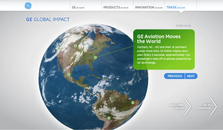
Task: Switch to INNOVATION at work tab
Action: [149, 7]
